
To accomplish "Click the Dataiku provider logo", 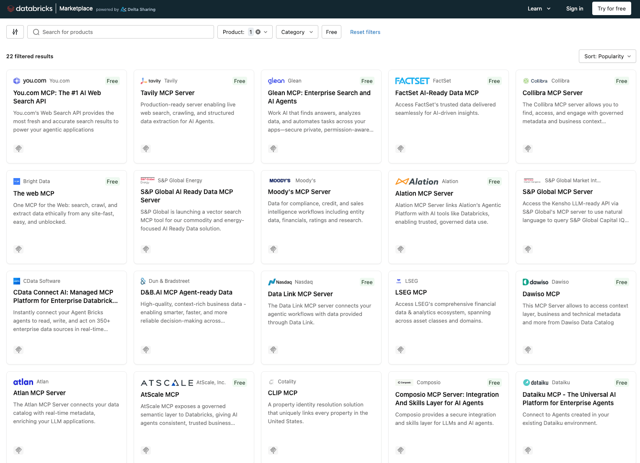I will pyautogui.click(x=536, y=383).
